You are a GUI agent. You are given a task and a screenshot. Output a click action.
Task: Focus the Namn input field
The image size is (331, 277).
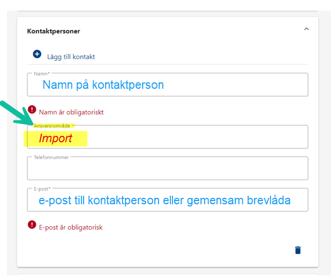click(168, 84)
